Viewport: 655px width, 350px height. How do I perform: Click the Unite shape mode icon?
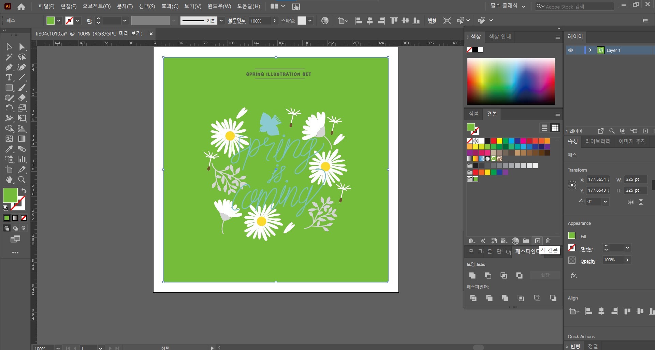472,275
